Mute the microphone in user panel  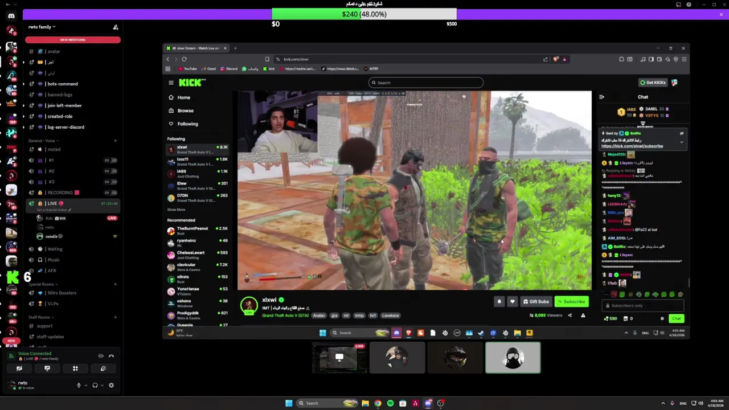79,386
